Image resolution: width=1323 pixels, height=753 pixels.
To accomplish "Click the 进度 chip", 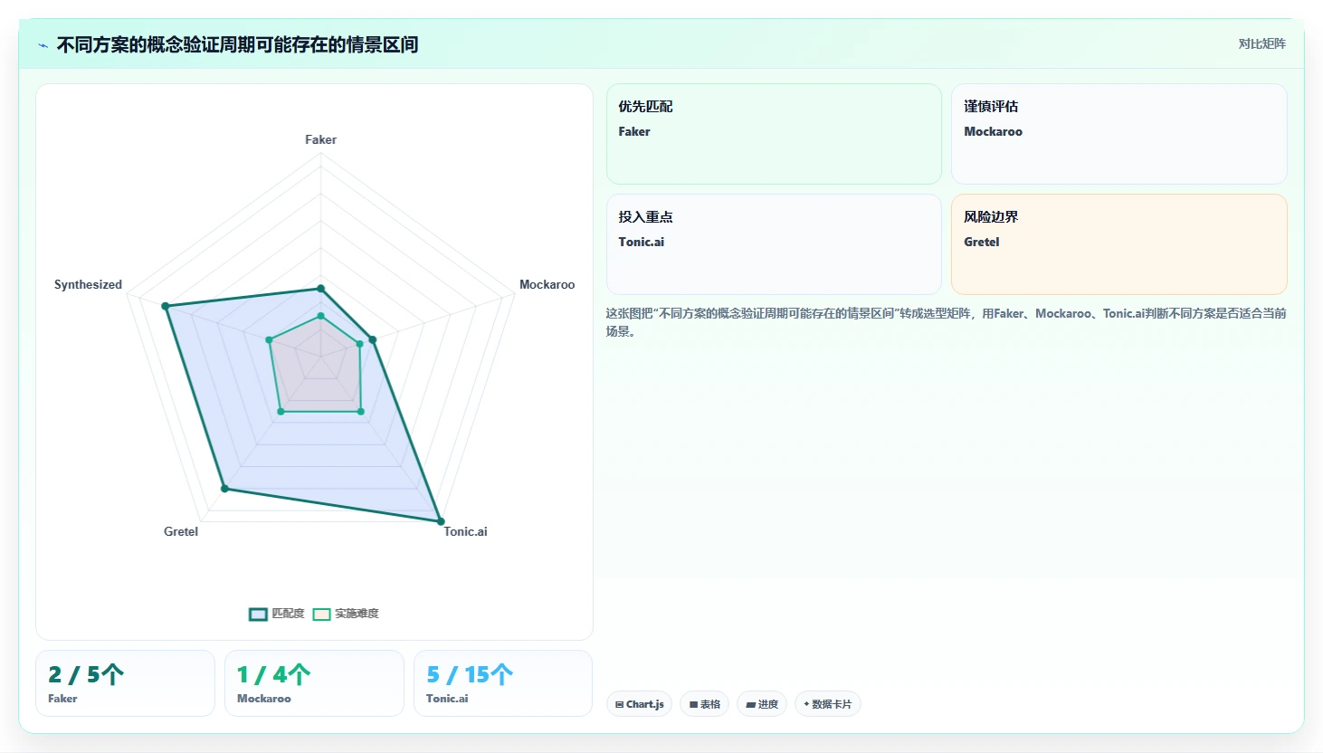I will pos(762,704).
